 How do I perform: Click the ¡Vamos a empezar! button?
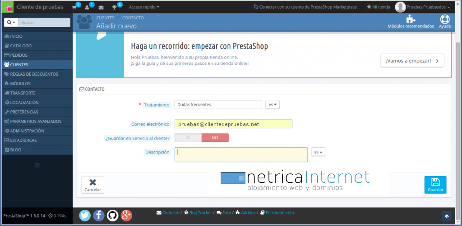point(412,60)
